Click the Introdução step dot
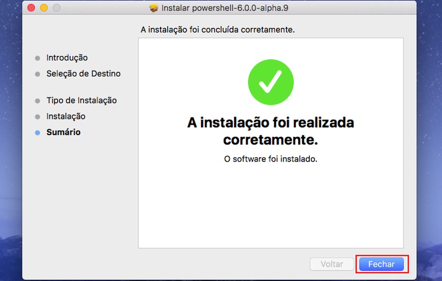 [x=37, y=58]
